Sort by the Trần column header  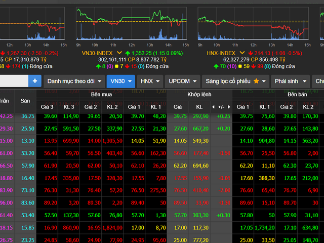coord(6,101)
